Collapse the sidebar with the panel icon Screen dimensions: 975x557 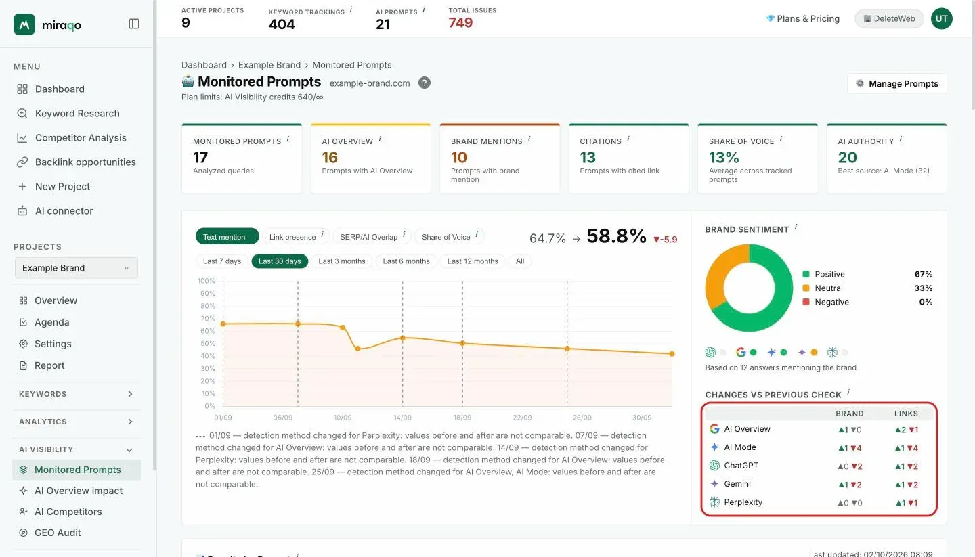pos(134,24)
